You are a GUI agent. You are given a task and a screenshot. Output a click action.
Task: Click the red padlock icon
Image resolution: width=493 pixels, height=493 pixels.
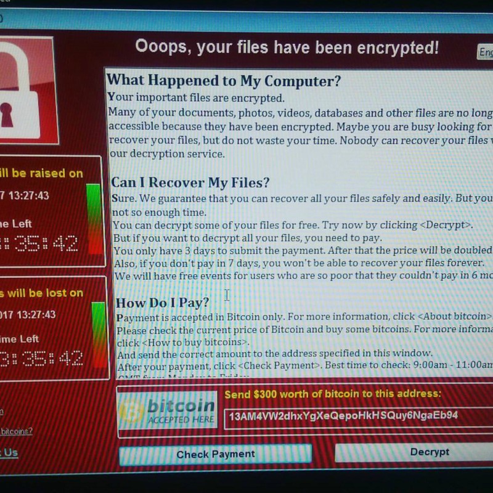[28, 90]
